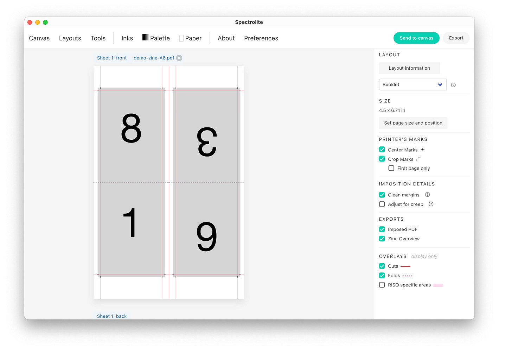
Task: Click Send to canvas button
Action: (x=416, y=38)
